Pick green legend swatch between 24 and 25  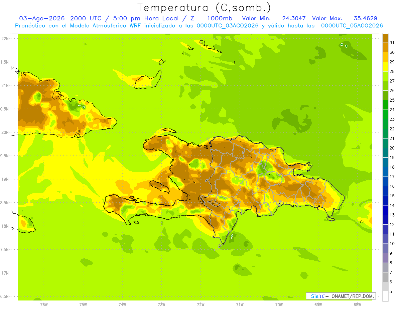385,105
